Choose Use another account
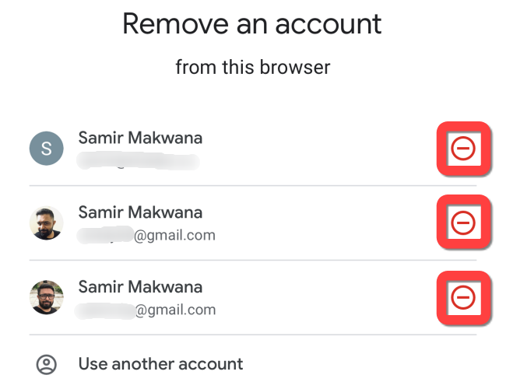This screenshot has width=506, height=389. (x=160, y=363)
